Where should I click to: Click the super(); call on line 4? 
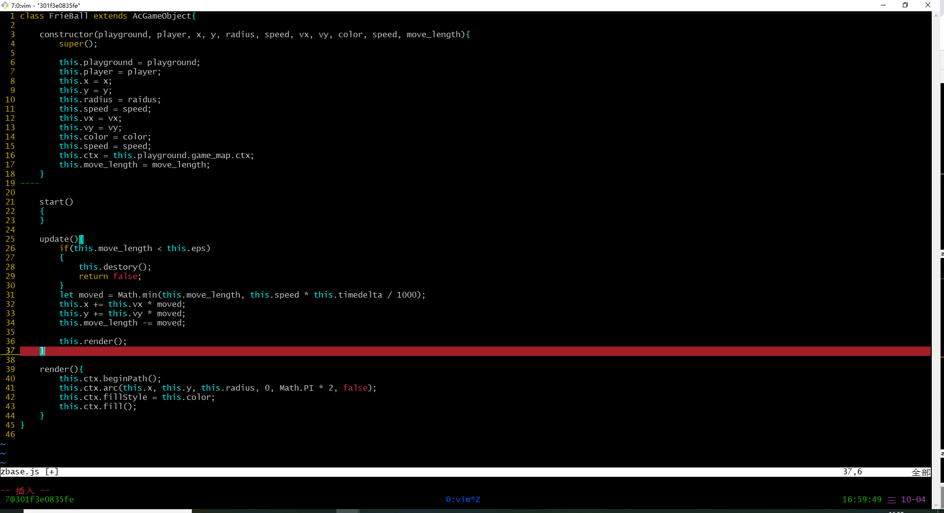[78, 44]
